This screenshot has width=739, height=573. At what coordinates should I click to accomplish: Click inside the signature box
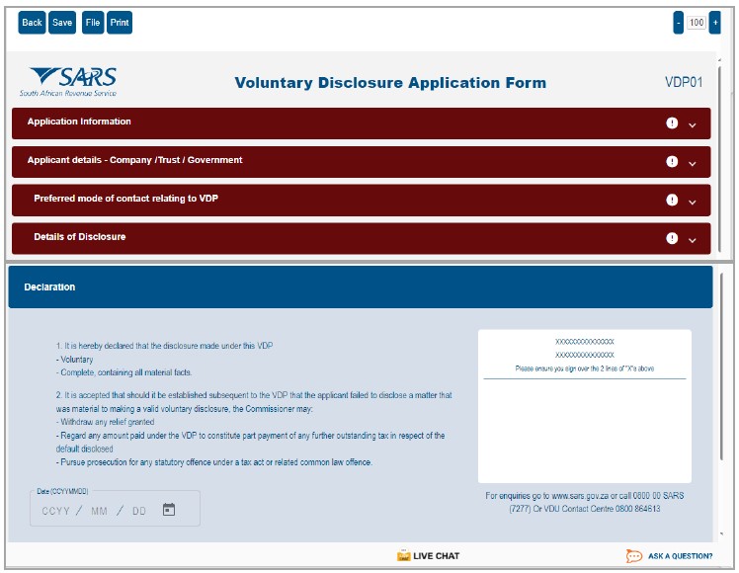(x=585, y=406)
